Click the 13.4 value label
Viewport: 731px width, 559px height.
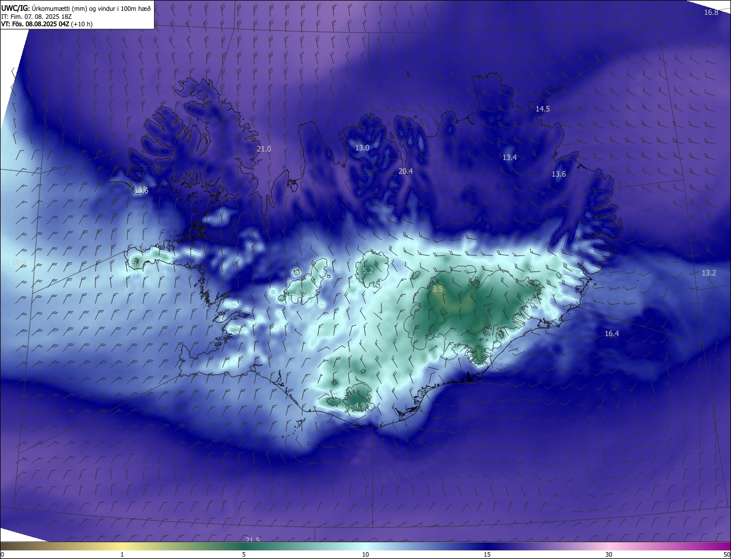[x=509, y=157]
